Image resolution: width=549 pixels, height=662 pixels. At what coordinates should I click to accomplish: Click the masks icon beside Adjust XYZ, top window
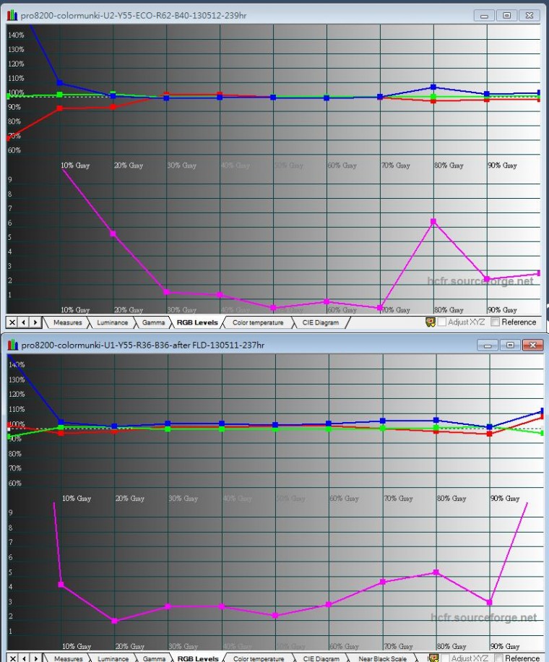point(430,322)
